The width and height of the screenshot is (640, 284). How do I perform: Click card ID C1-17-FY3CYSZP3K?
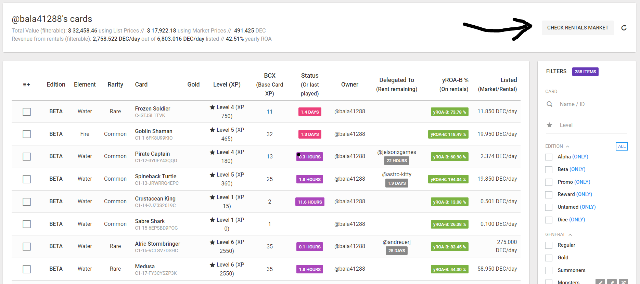coord(156,273)
